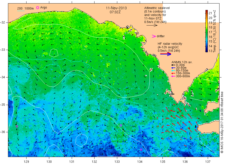225x165 pixels.
Task: Click the cyan 200m isobath legend line
Action: click(21, 11)
